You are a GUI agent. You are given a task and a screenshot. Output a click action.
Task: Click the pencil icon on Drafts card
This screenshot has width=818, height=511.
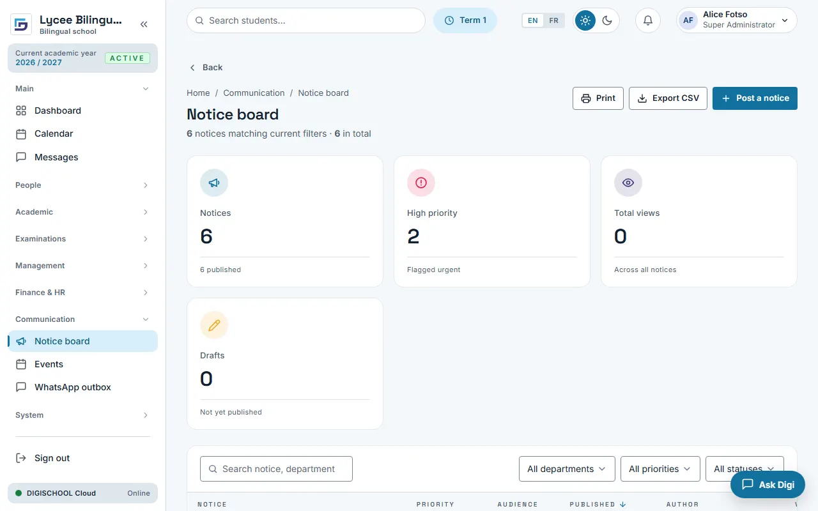tap(214, 325)
